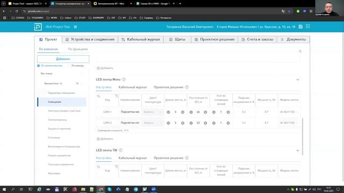344x193 pixels.
Task: Decrease outgoing lines count for row LEM4.2
Action: [x=214, y=123]
